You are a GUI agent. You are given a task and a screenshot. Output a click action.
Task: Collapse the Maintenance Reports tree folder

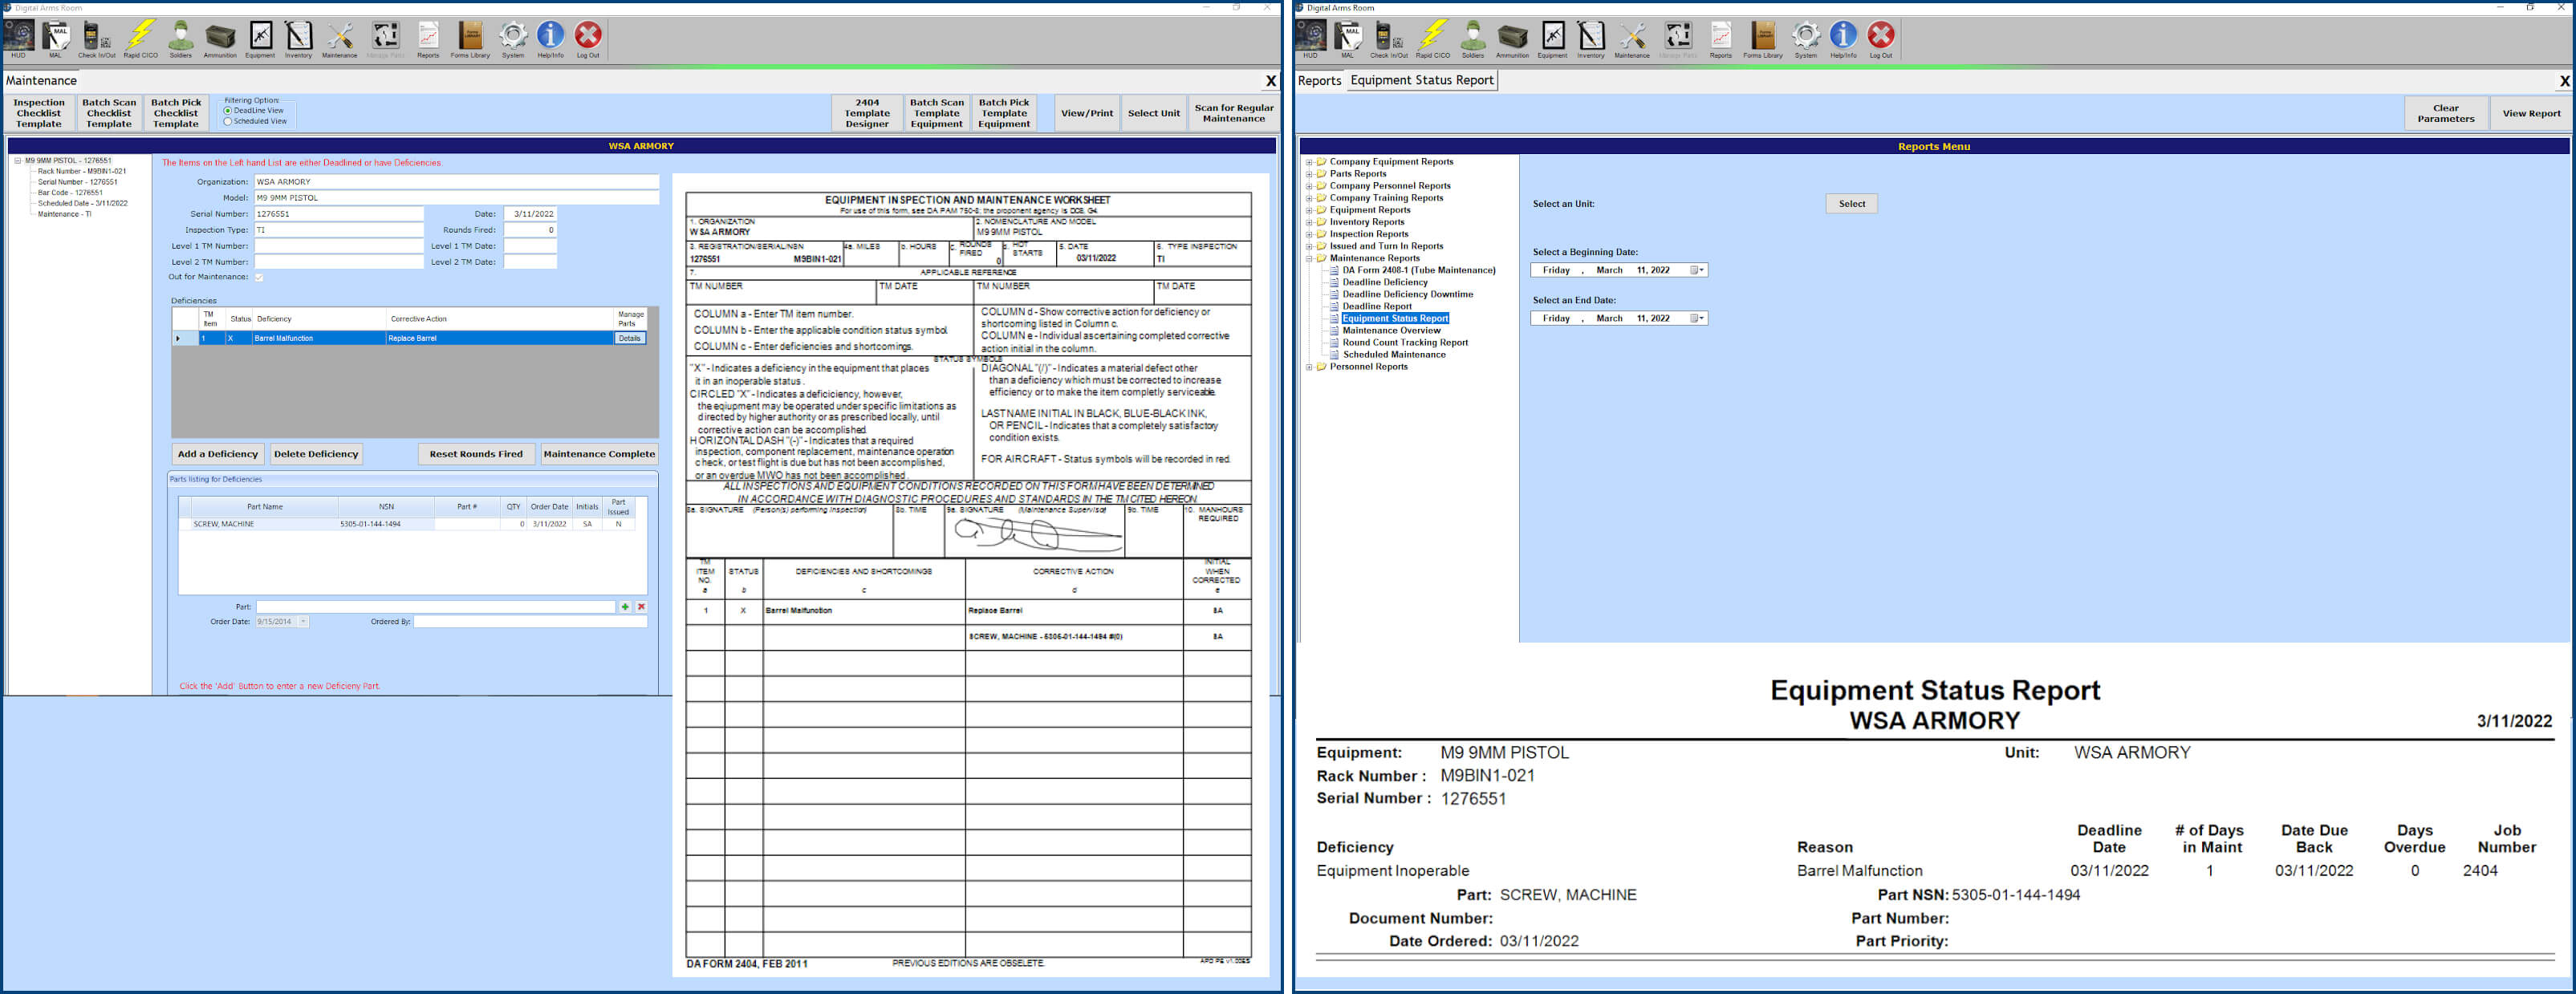pyautogui.click(x=1309, y=258)
